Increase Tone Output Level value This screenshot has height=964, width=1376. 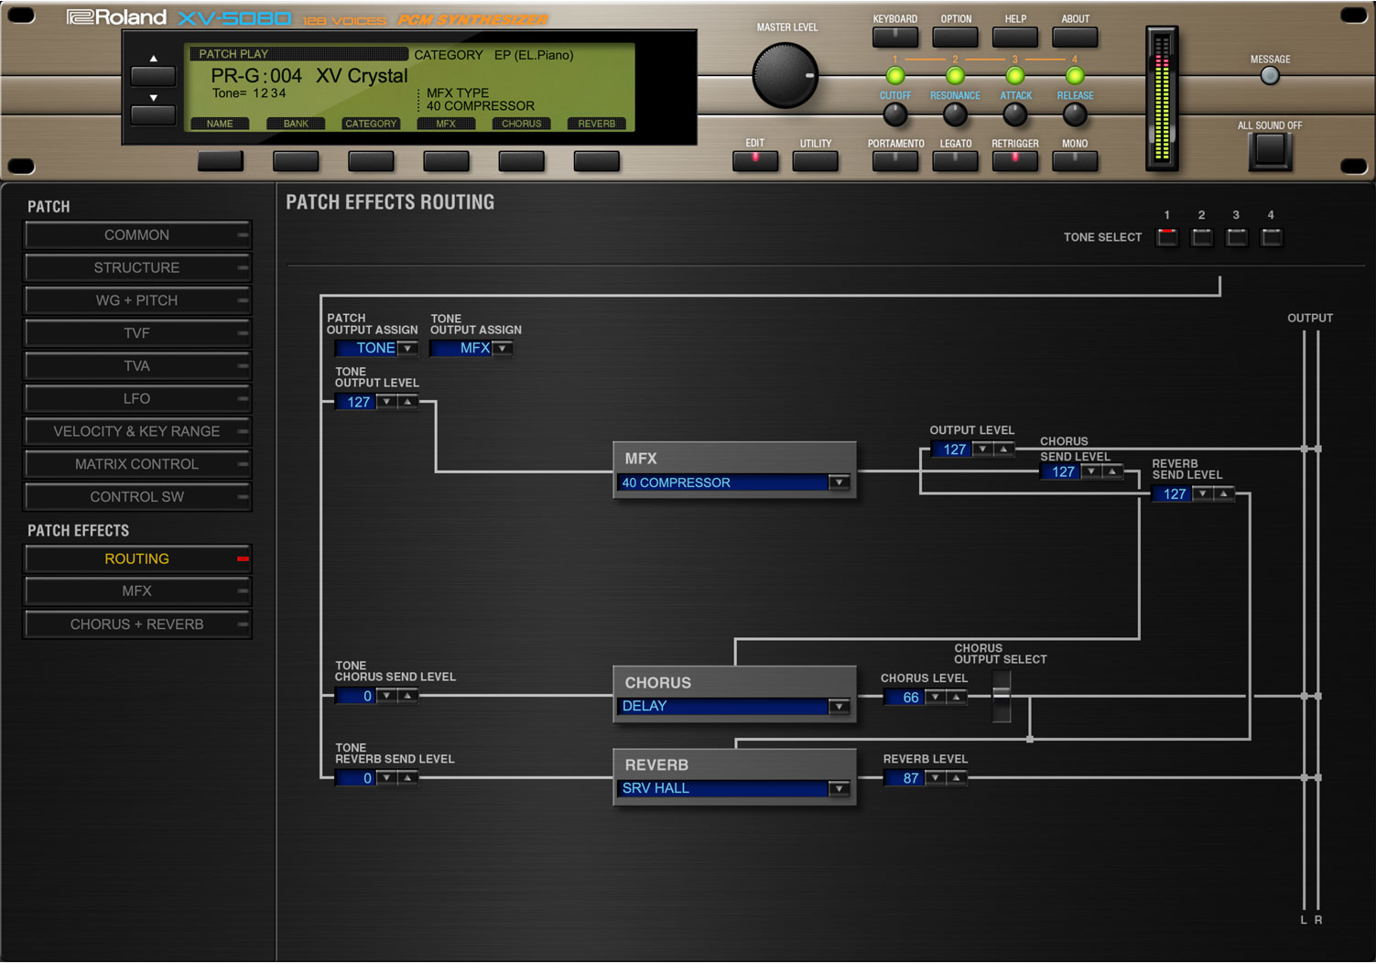(x=407, y=402)
